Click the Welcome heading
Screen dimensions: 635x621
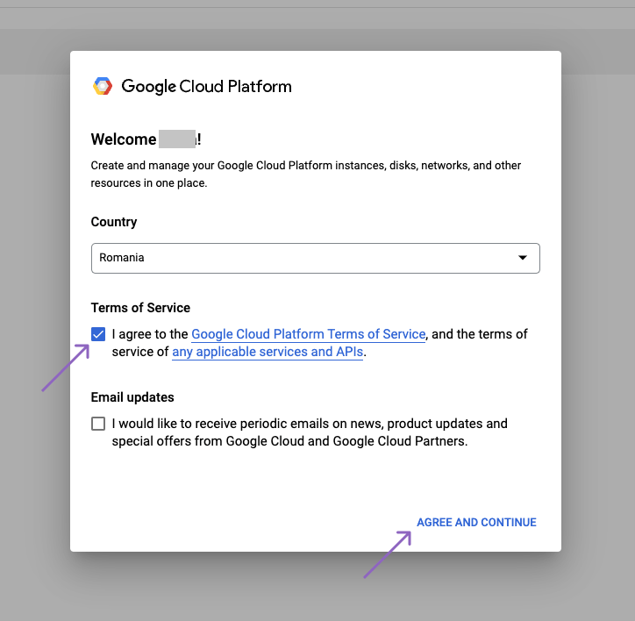coord(146,139)
